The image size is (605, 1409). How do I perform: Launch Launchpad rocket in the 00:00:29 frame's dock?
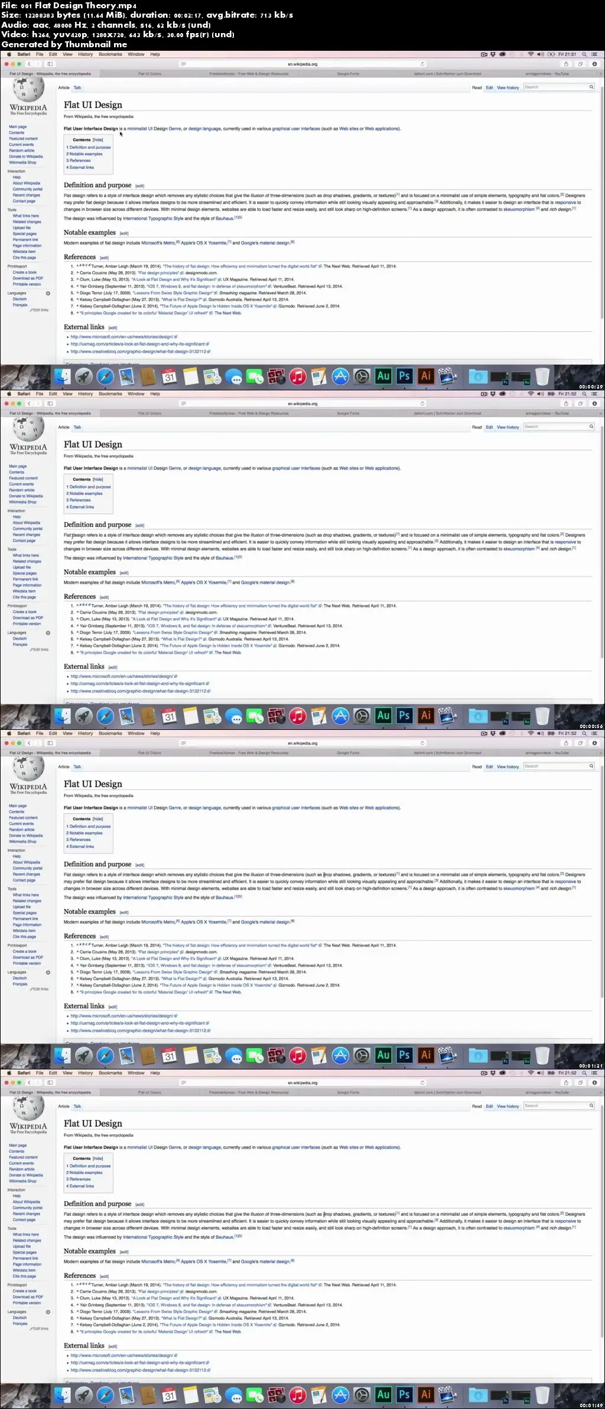click(84, 376)
